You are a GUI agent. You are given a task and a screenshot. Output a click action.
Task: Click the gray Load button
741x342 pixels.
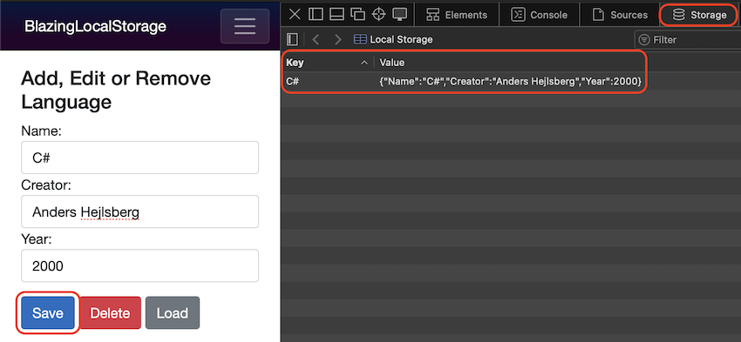pos(173,312)
